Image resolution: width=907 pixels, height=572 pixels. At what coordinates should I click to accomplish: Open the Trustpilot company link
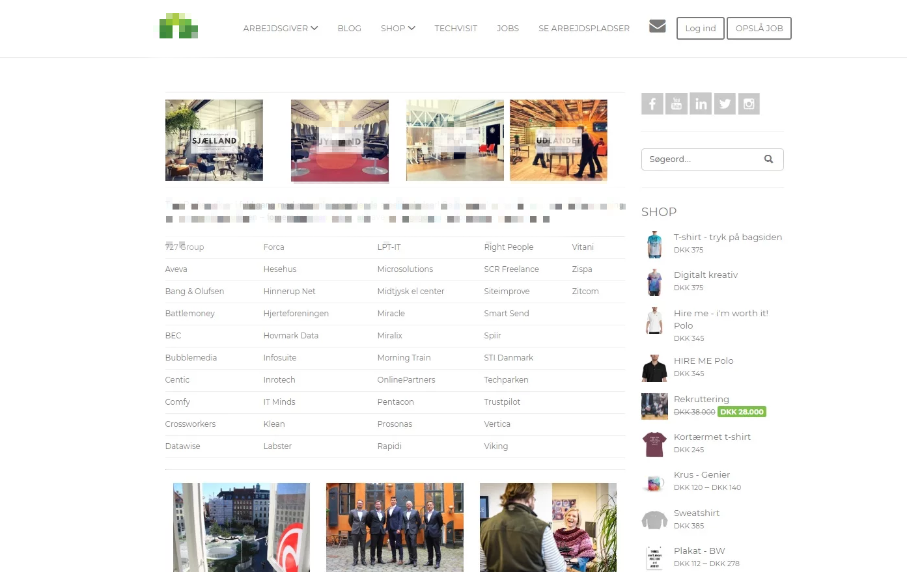point(502,402)
